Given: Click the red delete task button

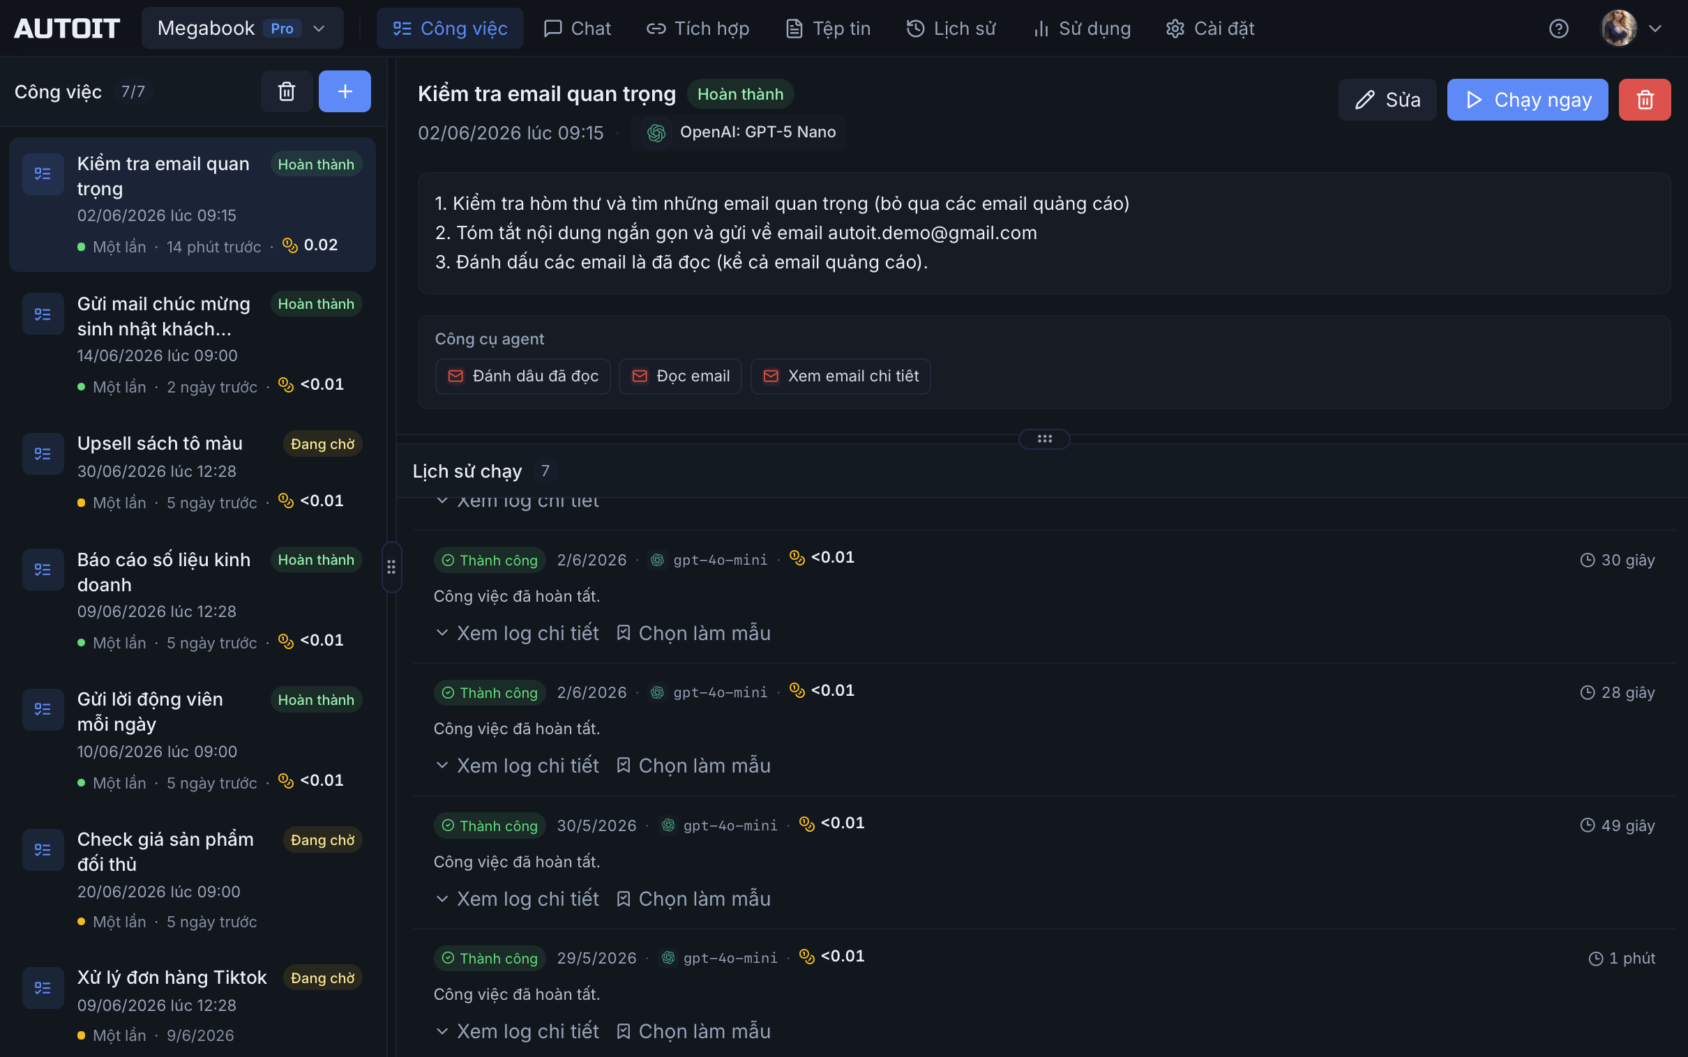Looking at the screenshot, I should pyautogui.click(x=1644, y=100).
